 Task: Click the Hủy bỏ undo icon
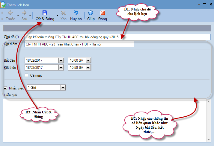coord(76,13)
